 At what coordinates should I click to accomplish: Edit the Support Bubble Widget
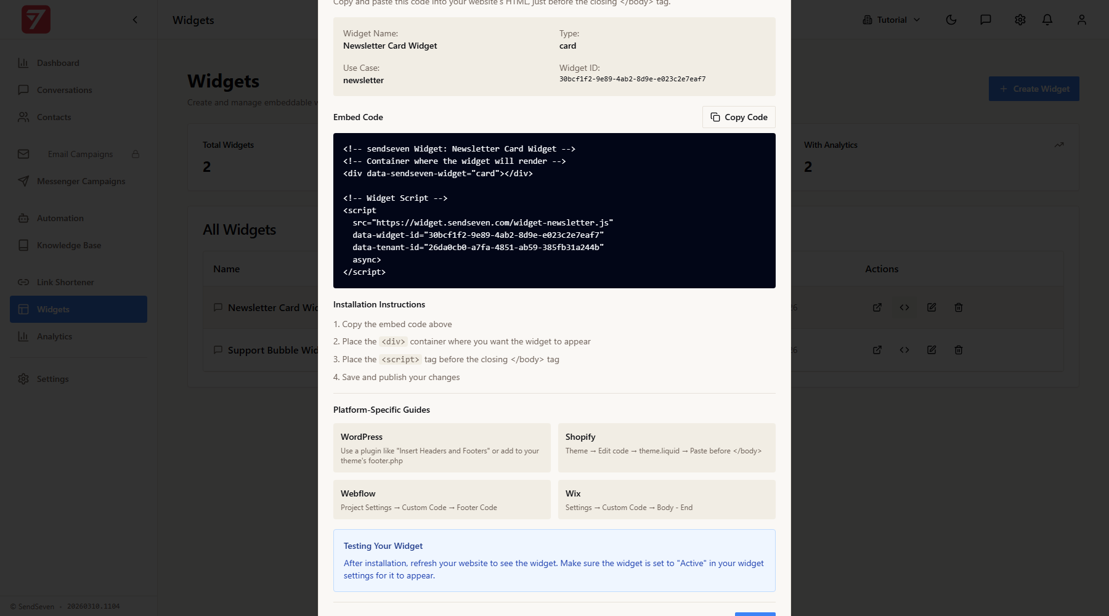pos(932,350)
